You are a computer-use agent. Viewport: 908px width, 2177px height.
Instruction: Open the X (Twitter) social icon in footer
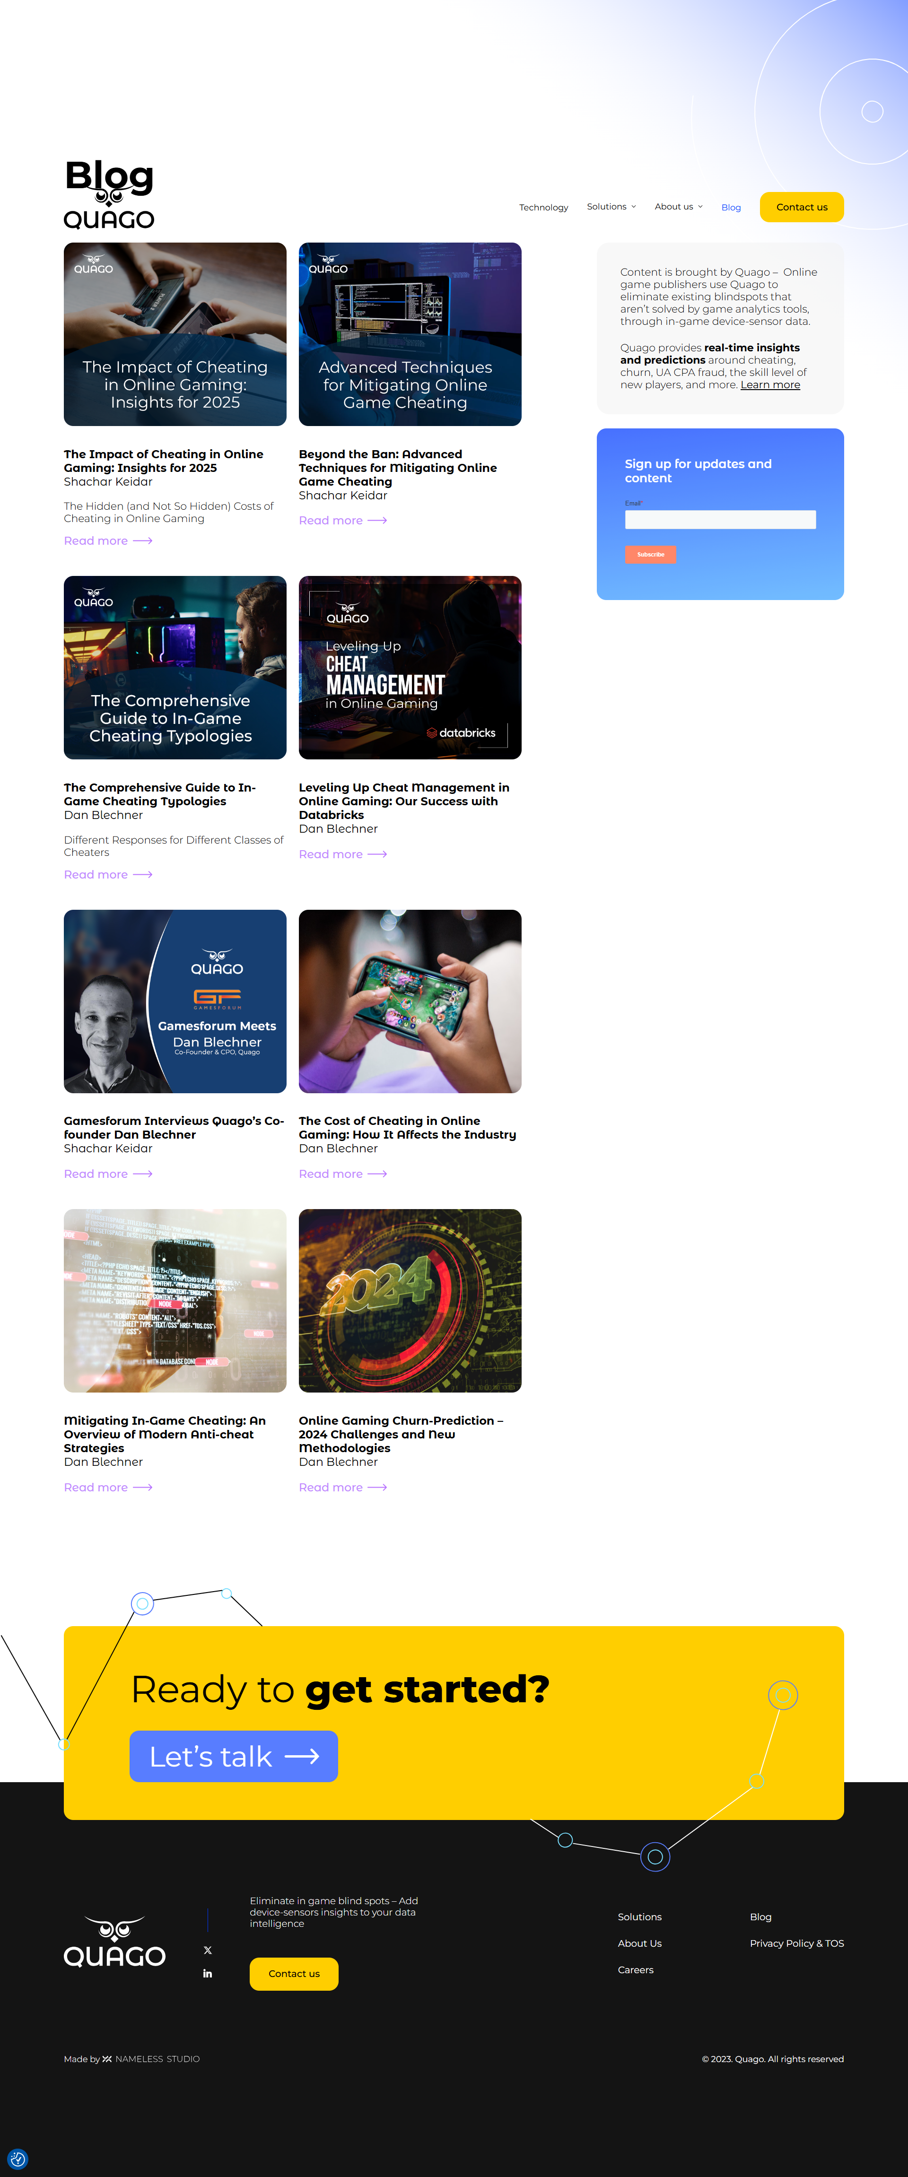[208, 1950]
